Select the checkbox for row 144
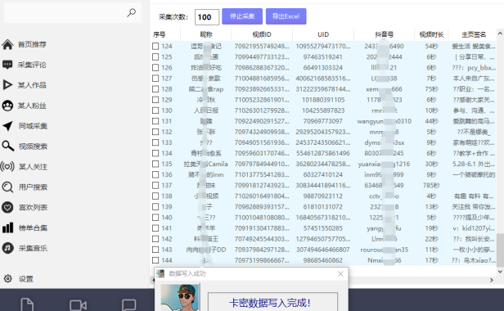The image size is (504, 311). [155, 260]
